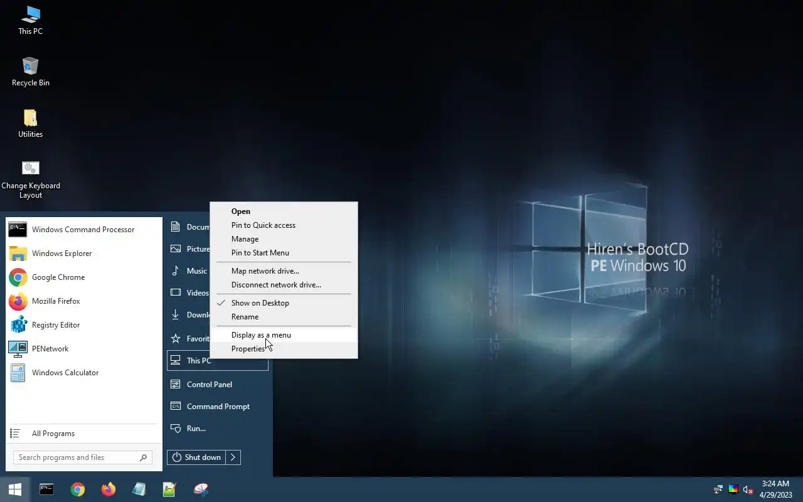Click the colorful display tray icon
803x502 pixels.
[733, 489]
